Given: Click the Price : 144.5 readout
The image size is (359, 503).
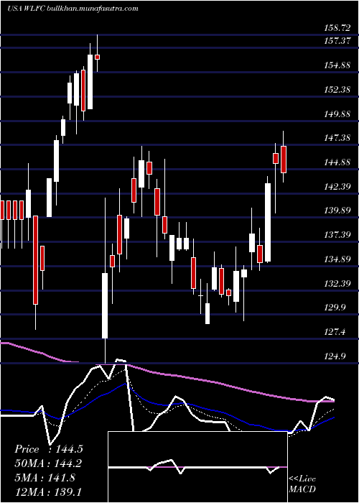Looking at the screenshot, I should click(x=49, y=449).
